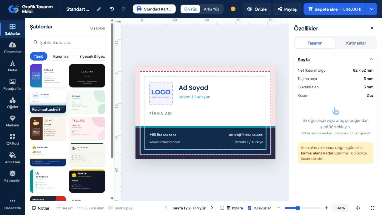Switch to Arka Yüz back side
Image resolution: width=382 pixels, height=215 pixels.
point(212,9)
